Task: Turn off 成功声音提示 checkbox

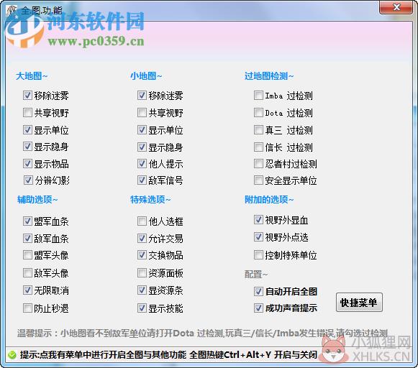Action: 258,308
